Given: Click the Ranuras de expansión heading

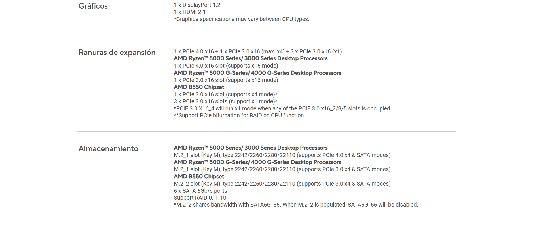Looking at the screenshot, I should tap(117, 52).
